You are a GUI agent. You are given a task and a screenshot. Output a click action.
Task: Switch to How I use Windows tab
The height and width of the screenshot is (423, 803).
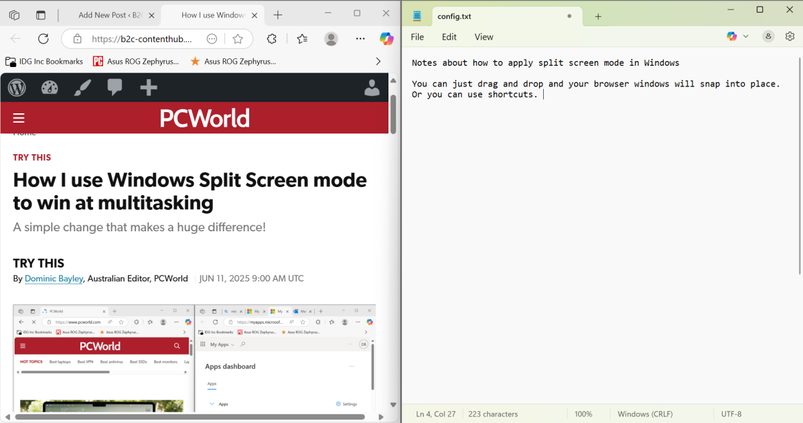tap(213, 15)
